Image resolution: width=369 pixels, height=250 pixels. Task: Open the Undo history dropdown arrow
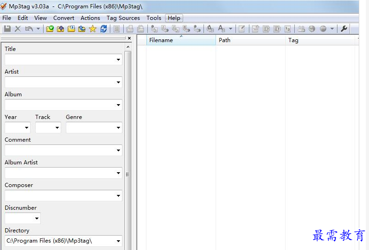coord(38,29)
